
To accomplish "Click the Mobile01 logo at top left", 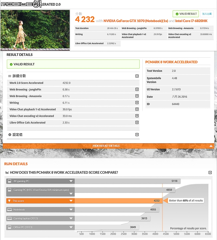I will [x=21, y=4].
